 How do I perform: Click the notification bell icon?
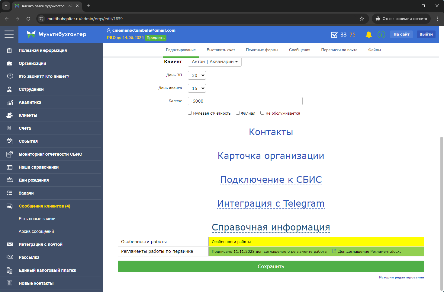(x=368, y=35)
